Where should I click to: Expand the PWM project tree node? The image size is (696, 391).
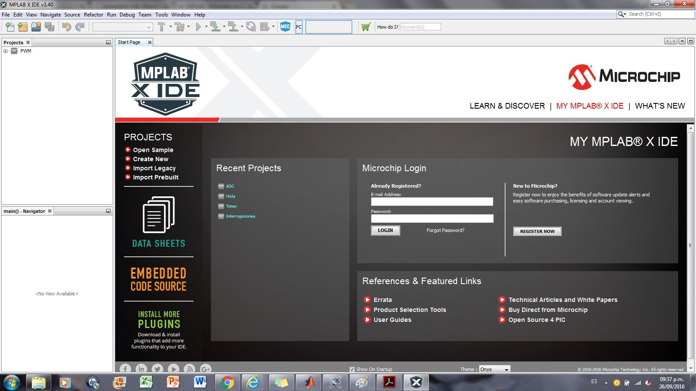point(6,51)
